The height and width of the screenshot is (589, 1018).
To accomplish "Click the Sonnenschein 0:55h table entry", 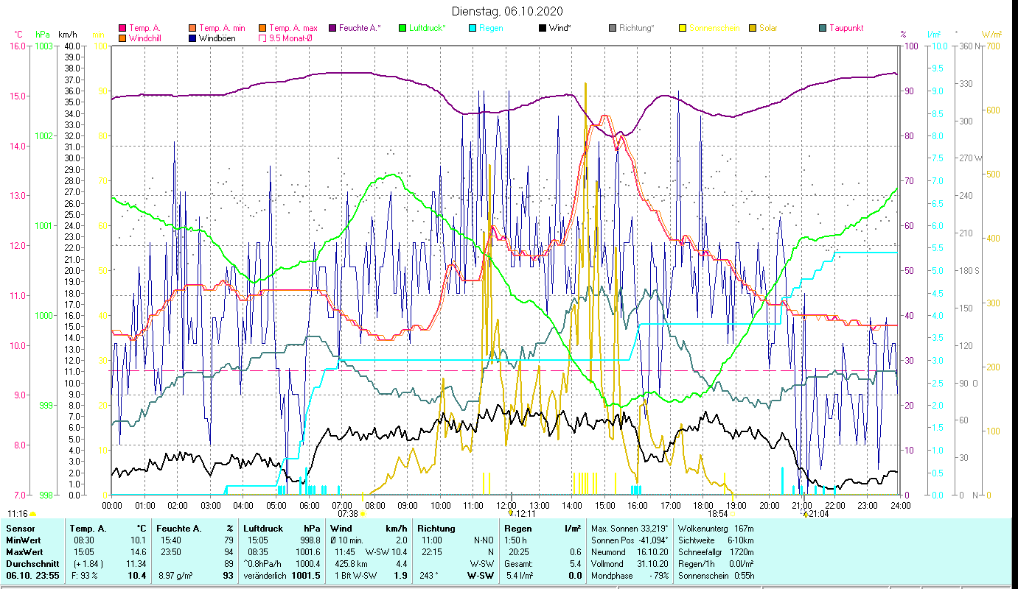I will (715, 576).
